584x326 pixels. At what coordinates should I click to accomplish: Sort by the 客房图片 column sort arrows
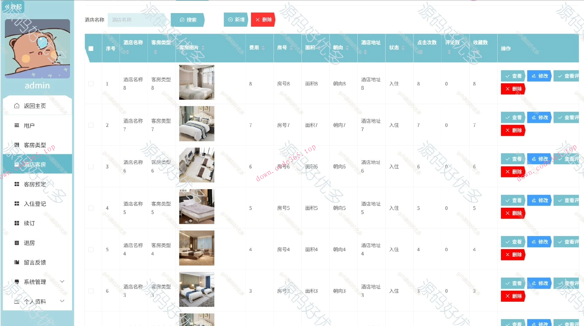click(x=203, y=48)
